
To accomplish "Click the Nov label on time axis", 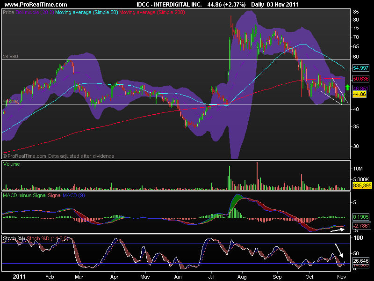I will [x=342, y=277].
